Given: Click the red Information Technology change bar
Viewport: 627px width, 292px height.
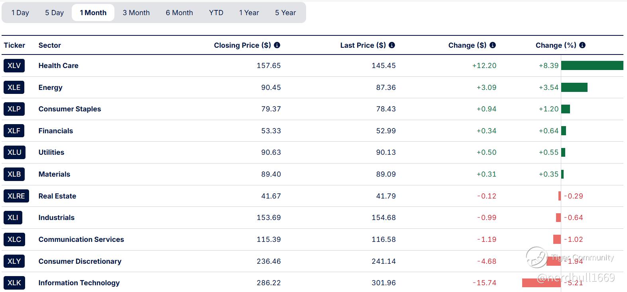Looking at the screenshot, I should (x=541, y=283).
